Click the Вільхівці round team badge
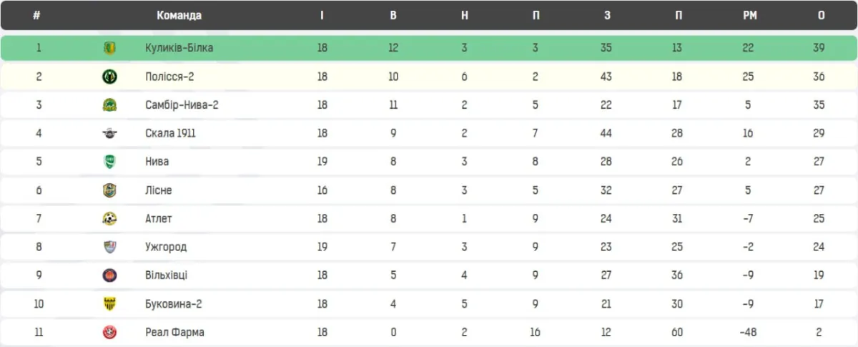 pyautogui.click(x=109, y=275)
